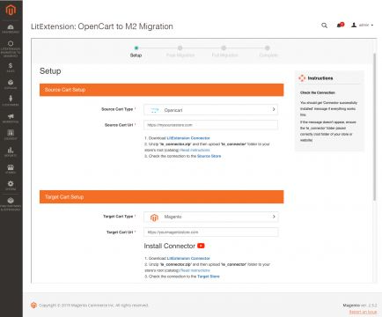The width and height of the screenshot is (382, 317).
Task: Open the Dashboard sidebar menu
Action: pos(11,29)
